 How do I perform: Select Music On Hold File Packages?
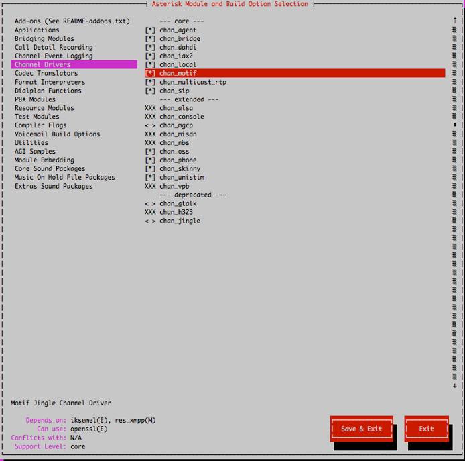pos(64,178)
